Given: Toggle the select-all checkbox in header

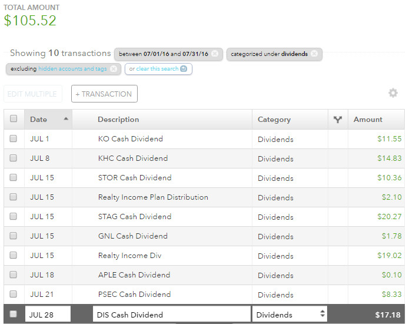Looking at the screenshot, I should (14, 119).
